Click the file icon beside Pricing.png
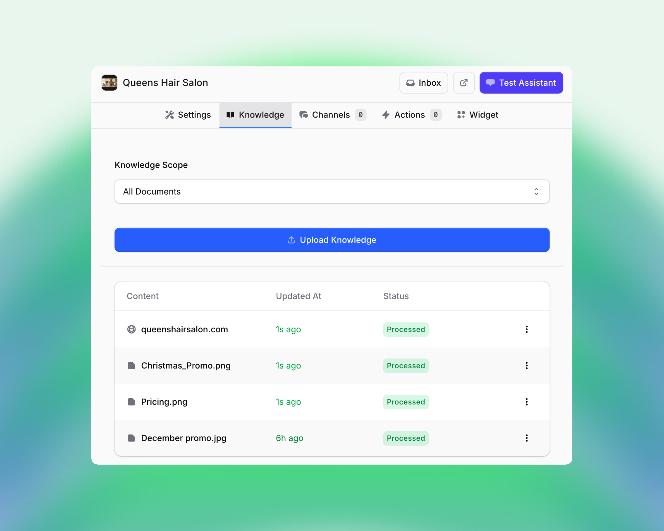 131,402
